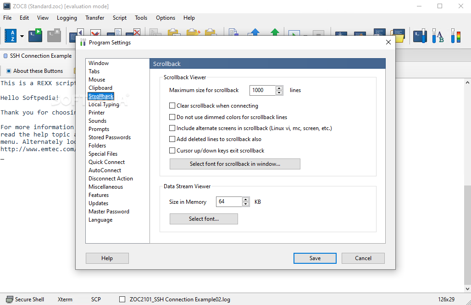The height and width of the screenshot is (305, 471).
Task: Click the Save button
Action: point(315,258)
